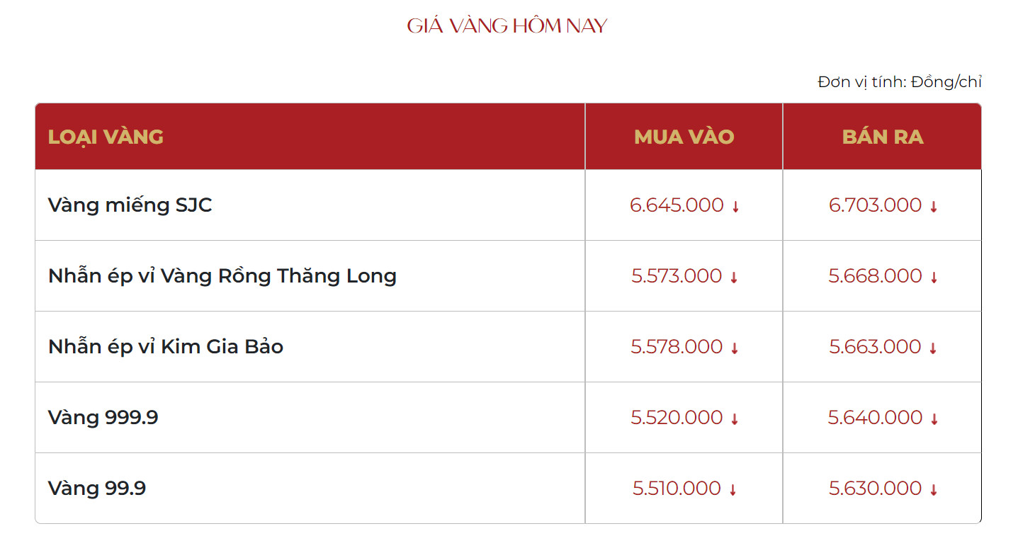
Task: Click the Đơn vị tính: Đồng/chỉ note
Action: click(900, 82)
